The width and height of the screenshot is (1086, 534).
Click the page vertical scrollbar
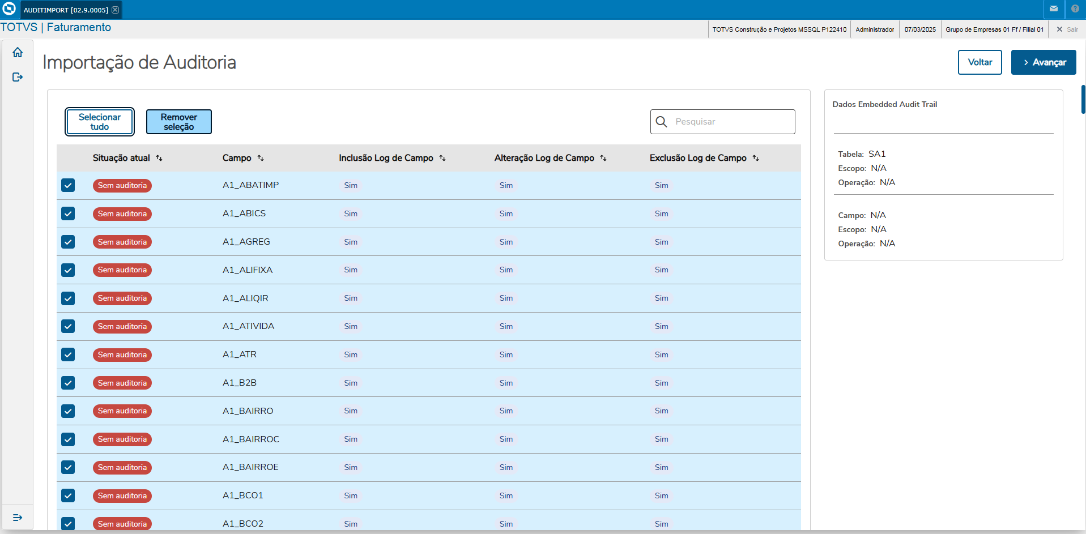click(1083, 99)
